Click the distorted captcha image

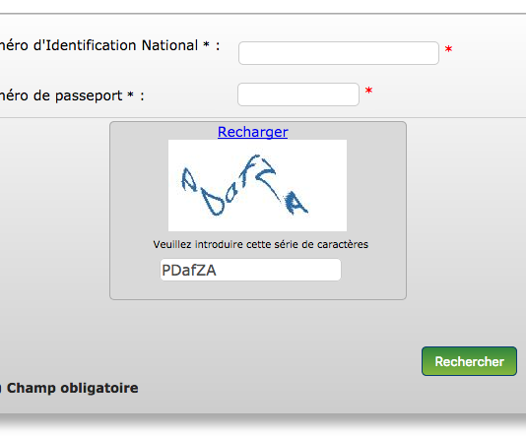257,185
